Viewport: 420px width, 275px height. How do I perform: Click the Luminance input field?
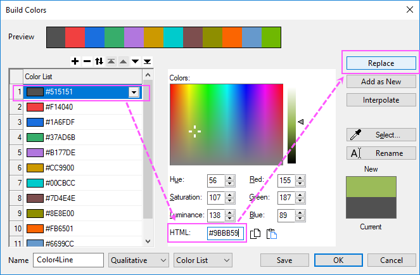click(x=216, y=215)
